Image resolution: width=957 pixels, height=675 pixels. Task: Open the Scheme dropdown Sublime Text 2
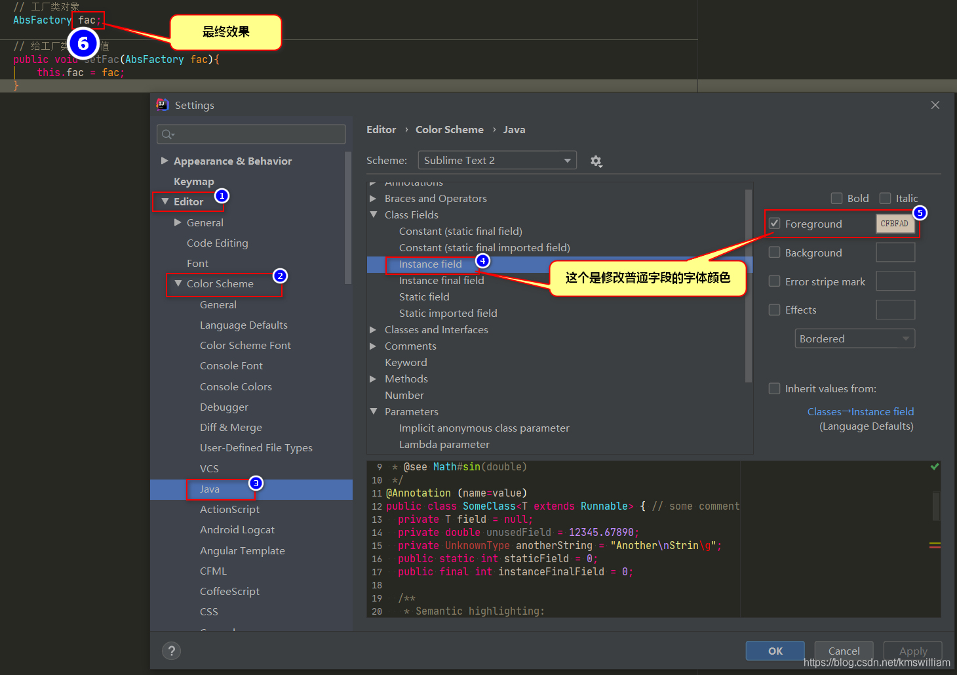498,160
